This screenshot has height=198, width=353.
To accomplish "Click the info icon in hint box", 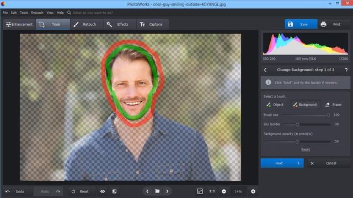I will [268, 82].
